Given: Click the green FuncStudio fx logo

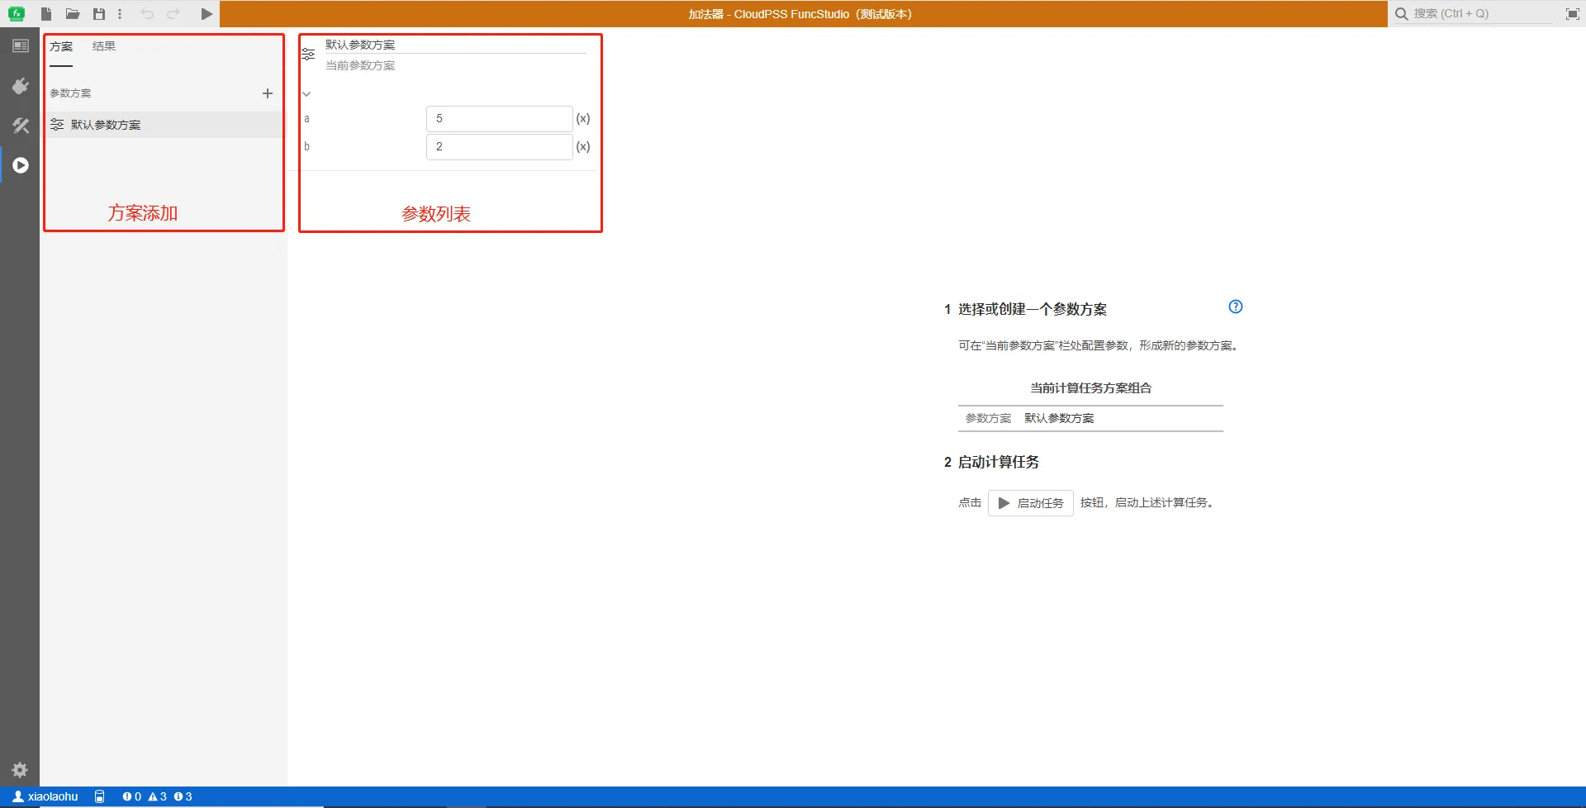Looking at the screenshot, I should pyautogui.click(x=17, y=14).
